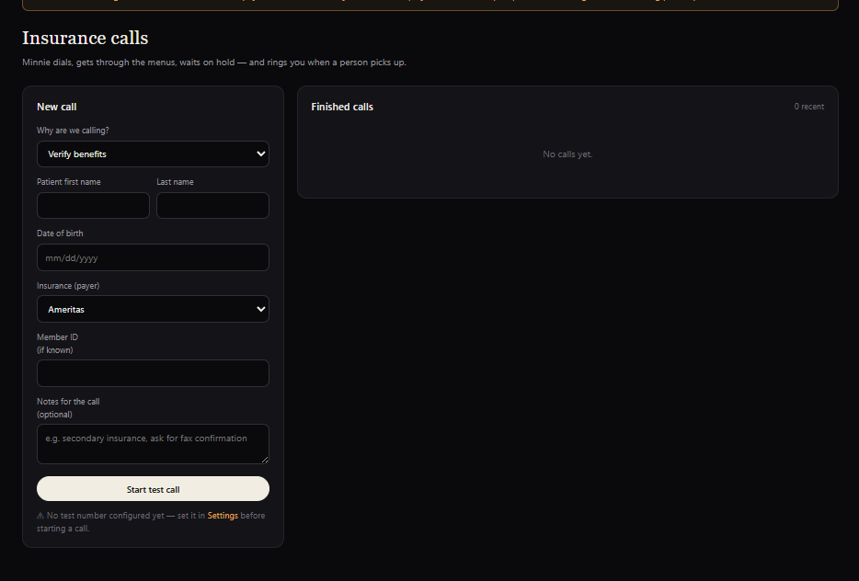Viewport: 859px width, 581px height.
Task: Click the notes textarea resize handle
Action: coord(265,460)
